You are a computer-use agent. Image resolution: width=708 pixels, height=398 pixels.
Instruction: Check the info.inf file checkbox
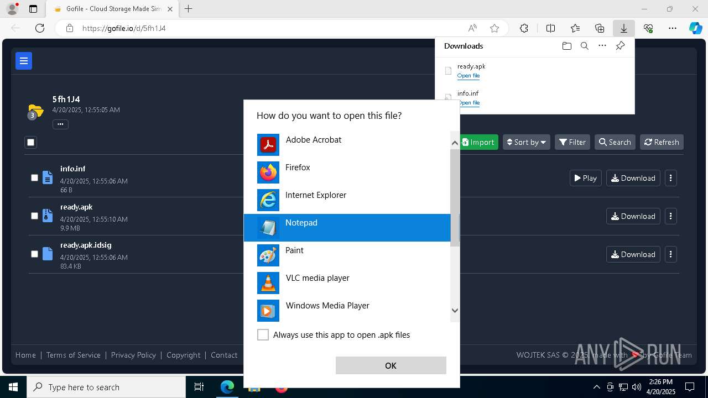tap(34, 178)
